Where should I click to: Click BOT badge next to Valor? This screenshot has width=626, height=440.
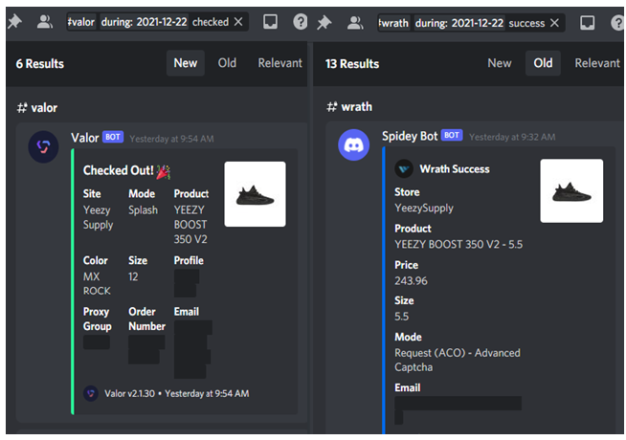coord(113,137)
